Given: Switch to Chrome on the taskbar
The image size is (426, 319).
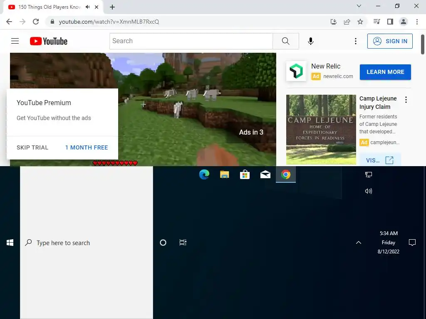Looking at the screenshot, I should 285,174.
